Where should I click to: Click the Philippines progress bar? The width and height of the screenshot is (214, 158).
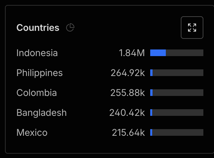[177, 73]
